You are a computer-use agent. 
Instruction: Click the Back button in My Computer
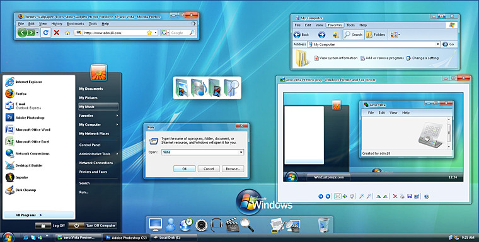point(301,35)
